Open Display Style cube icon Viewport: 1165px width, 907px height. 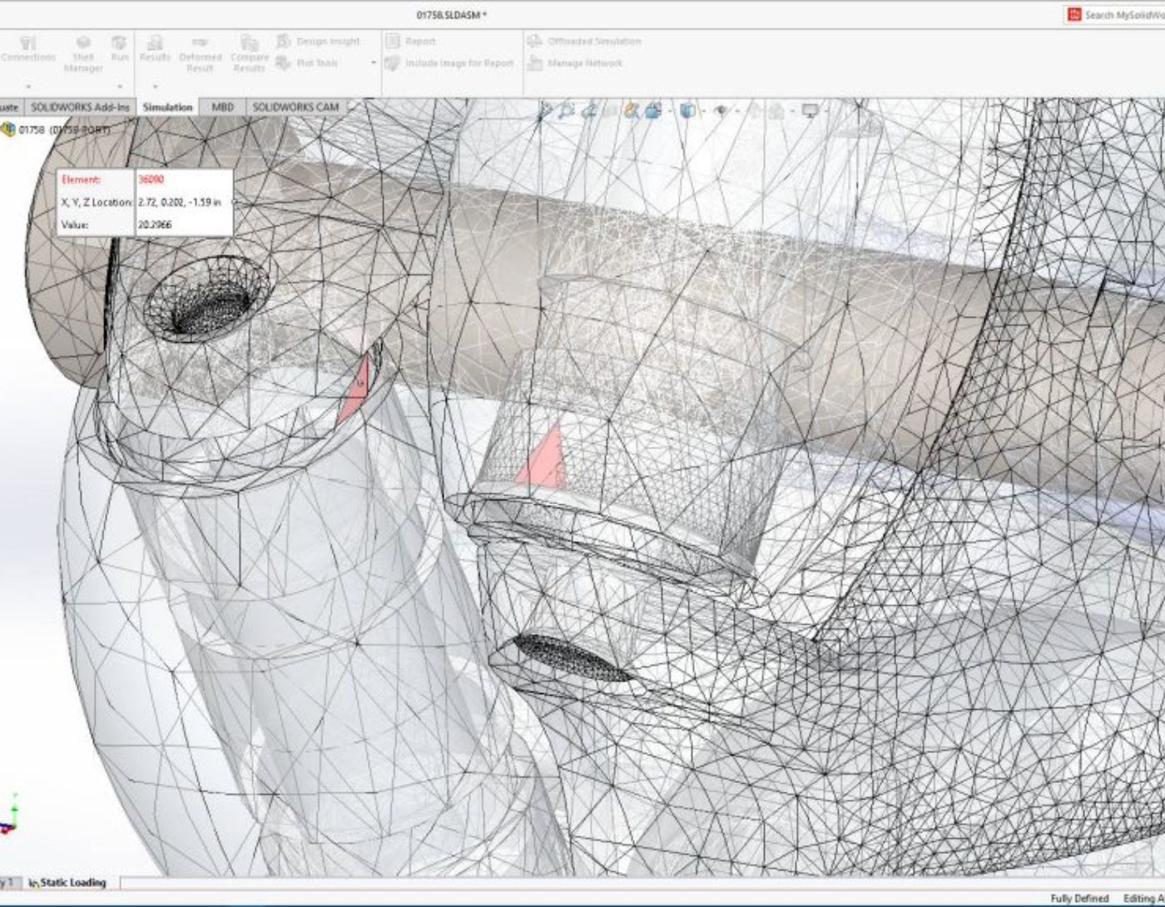(x=687, y=111)
